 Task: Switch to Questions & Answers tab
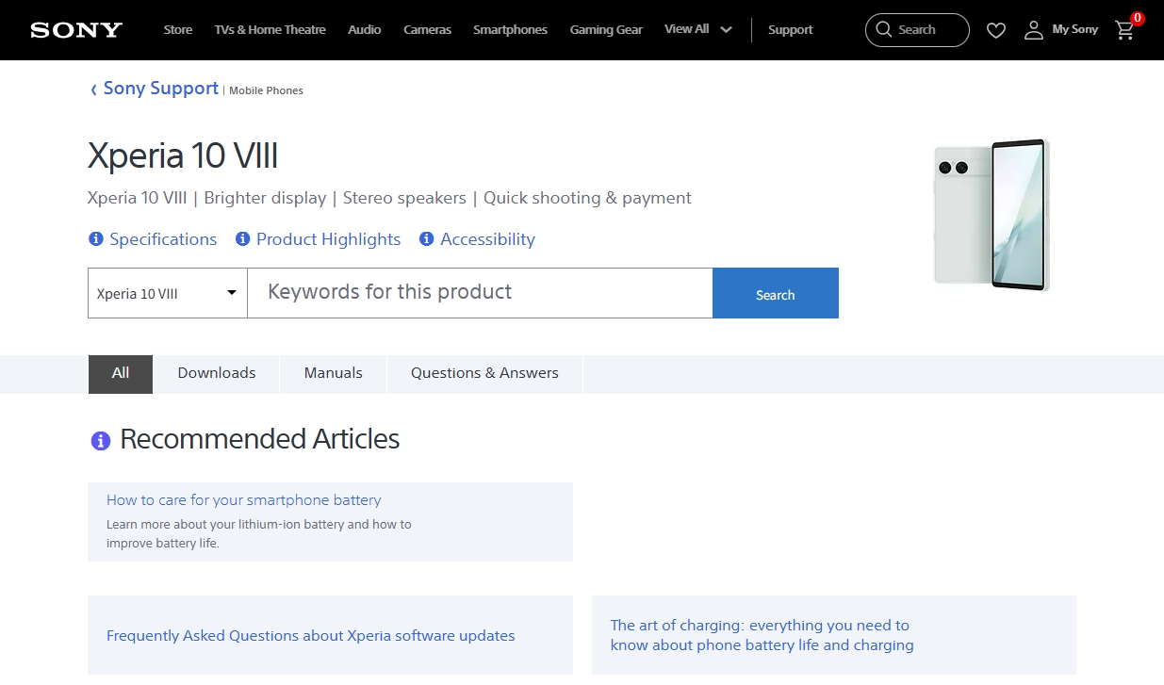(x=484, y=374)
